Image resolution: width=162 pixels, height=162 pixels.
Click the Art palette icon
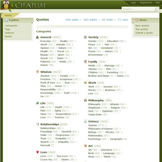pyautogui.click(x=85, y=146)
